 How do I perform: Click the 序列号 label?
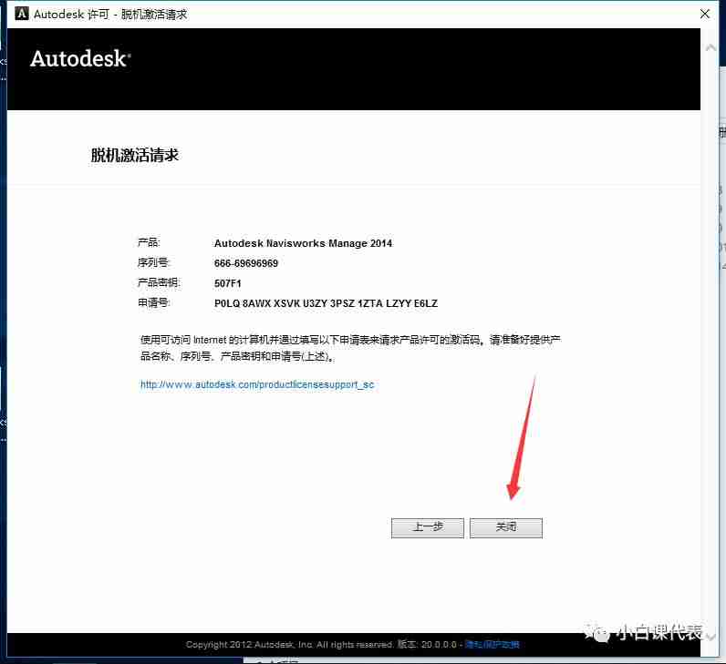point(154,263)
